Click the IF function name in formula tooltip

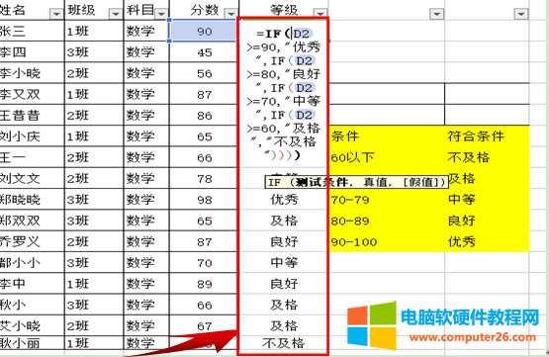point(275,182)
